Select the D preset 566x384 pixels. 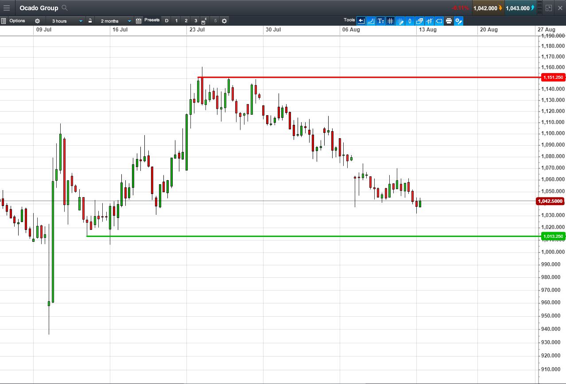pos(167,21)
